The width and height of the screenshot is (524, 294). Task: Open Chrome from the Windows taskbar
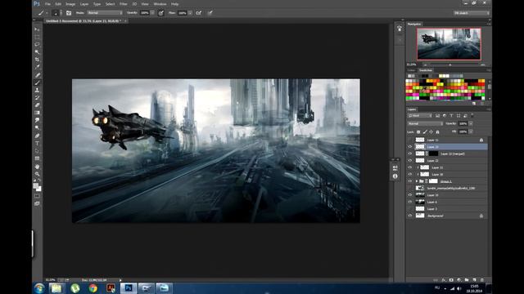pos(93,288)
